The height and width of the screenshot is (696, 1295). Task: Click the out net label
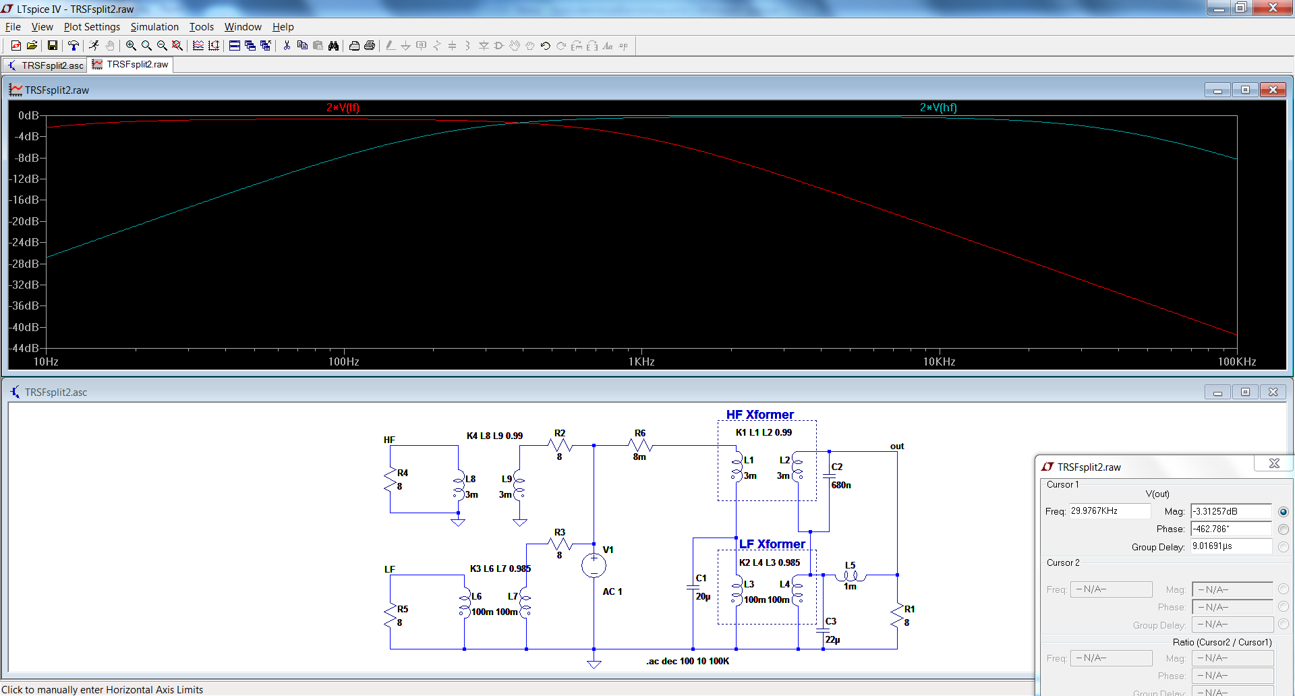(x=897, y=446)
